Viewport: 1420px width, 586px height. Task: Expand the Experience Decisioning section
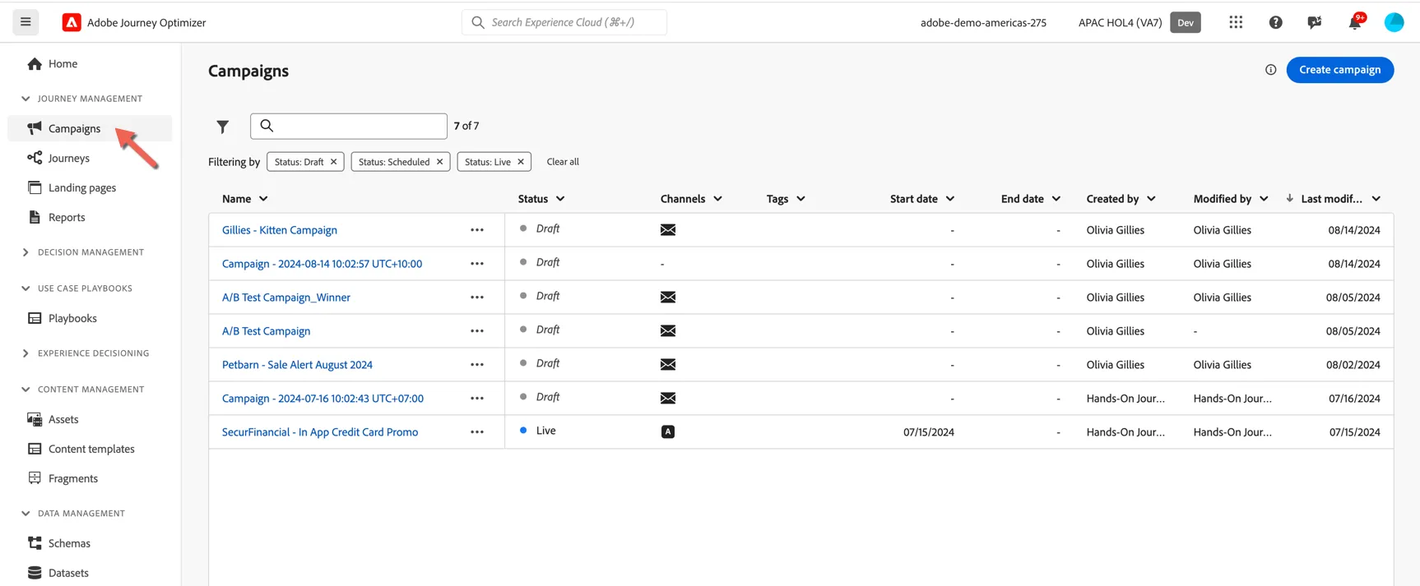[x=26, y=353]
